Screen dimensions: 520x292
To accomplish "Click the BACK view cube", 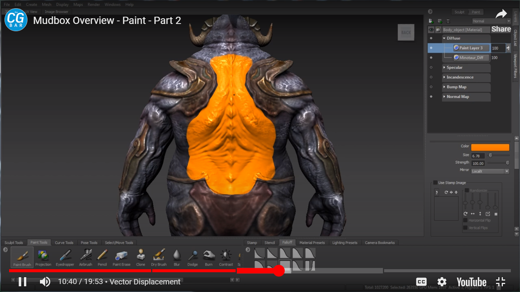I will click(406, 32).
